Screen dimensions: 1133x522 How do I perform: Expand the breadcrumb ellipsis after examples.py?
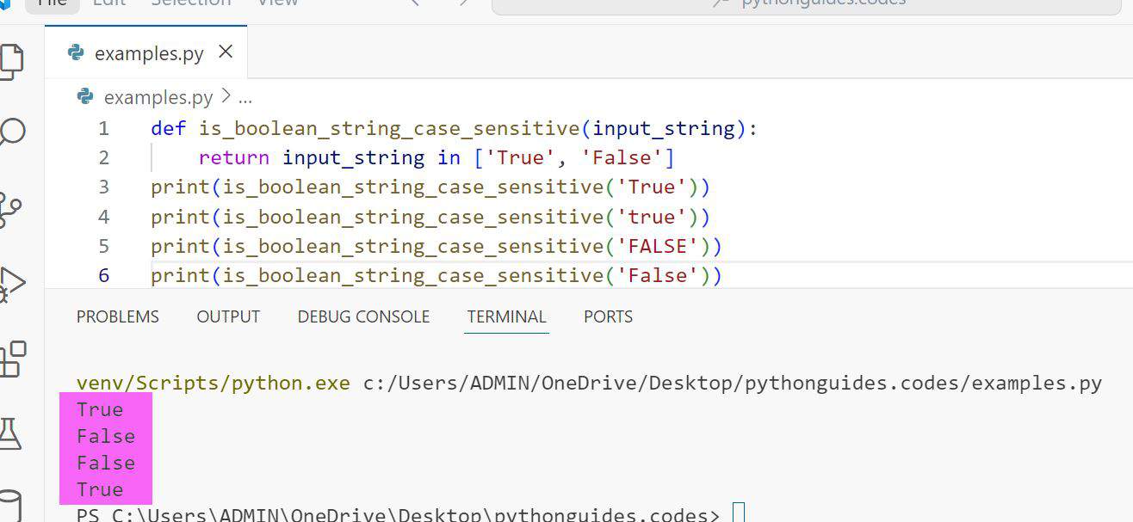point(245,98)
